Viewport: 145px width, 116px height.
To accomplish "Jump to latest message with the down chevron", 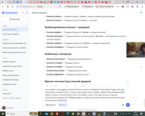I will click(x=128, y=82).
